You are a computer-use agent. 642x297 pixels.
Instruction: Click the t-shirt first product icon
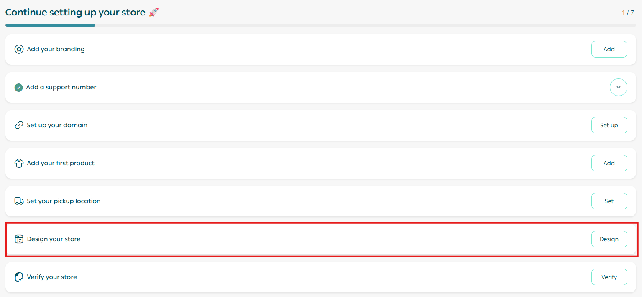click(x=19, y=163)
